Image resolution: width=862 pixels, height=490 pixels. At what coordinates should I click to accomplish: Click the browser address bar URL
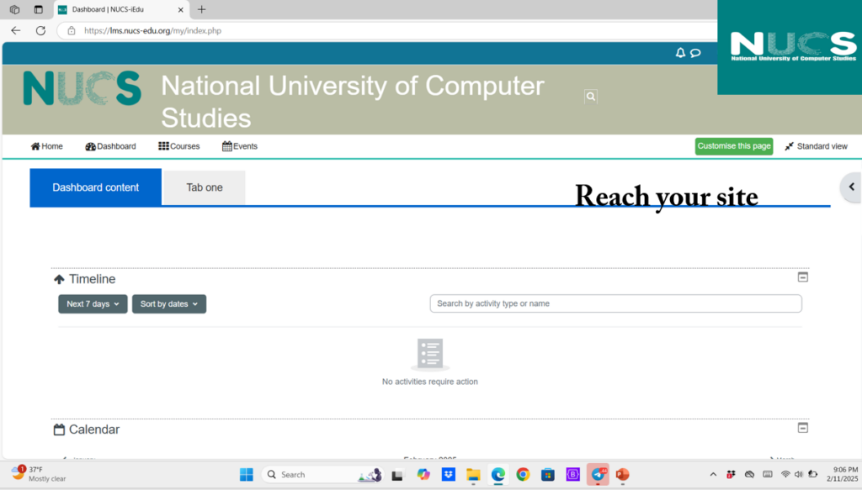pyautogui.click(x=153, y=31)
